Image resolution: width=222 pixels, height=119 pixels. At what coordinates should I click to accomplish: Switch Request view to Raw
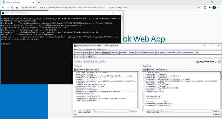[77, 69]
